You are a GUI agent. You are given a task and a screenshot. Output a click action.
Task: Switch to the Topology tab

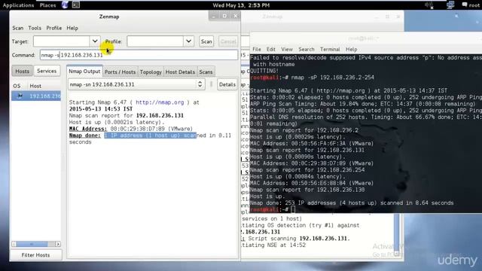click(x=151, y=72)
